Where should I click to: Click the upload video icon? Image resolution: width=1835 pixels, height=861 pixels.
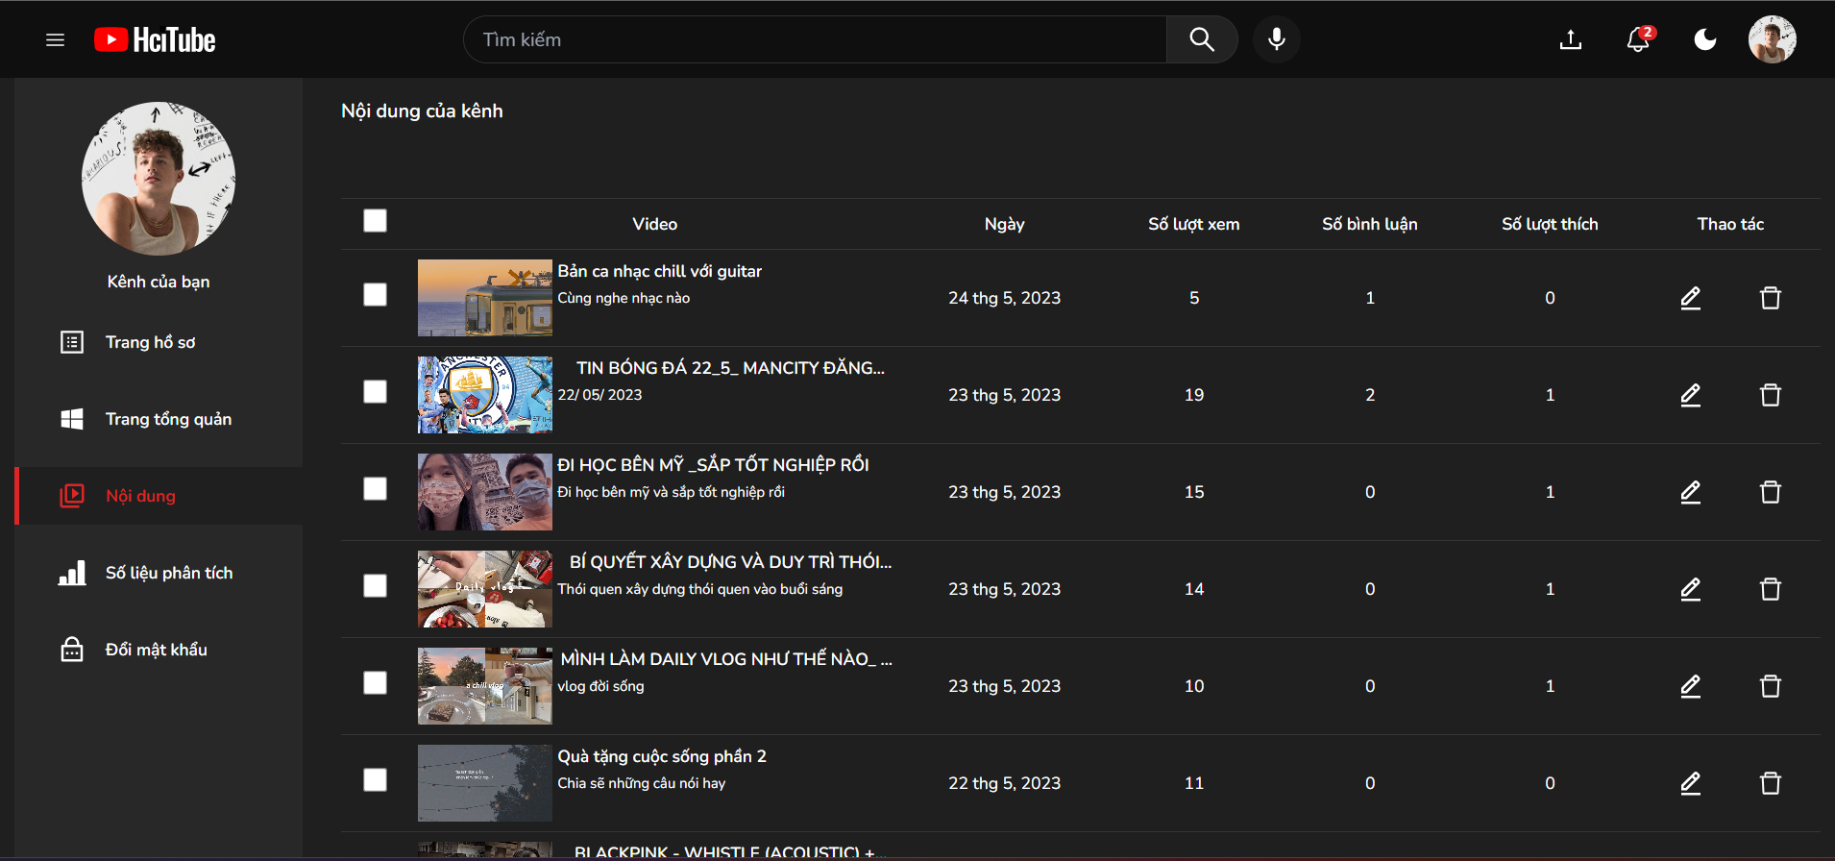1571,39
